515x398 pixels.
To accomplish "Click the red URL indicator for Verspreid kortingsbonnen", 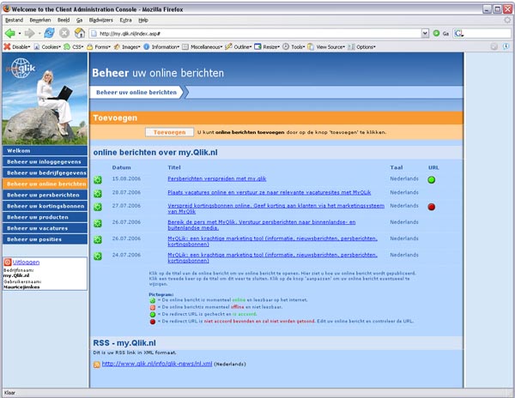I will click(432, 207).
